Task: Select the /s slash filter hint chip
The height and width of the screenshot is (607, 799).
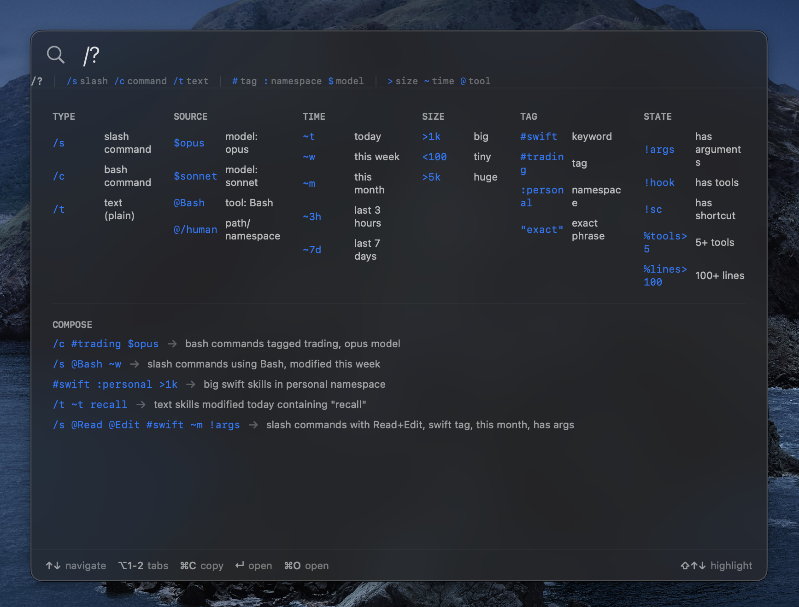Action: tap(87, 81)
